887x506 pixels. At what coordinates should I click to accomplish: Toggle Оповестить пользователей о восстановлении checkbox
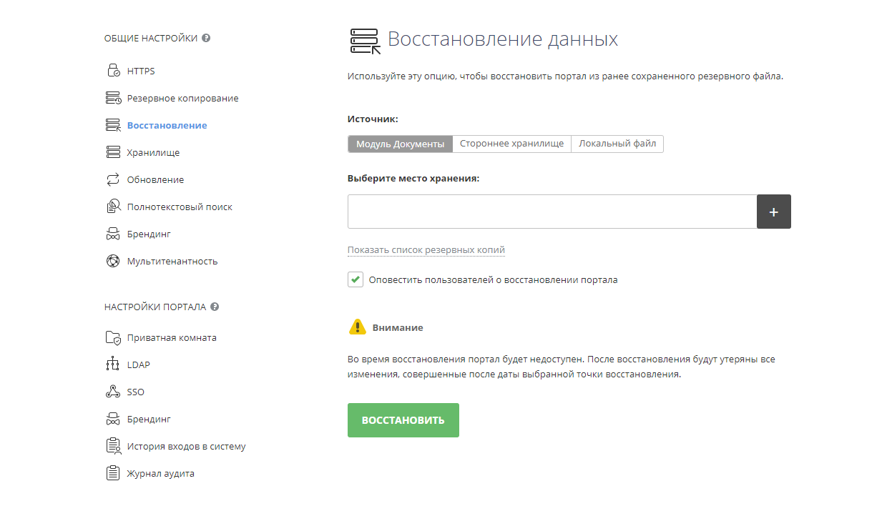(356, 279)
